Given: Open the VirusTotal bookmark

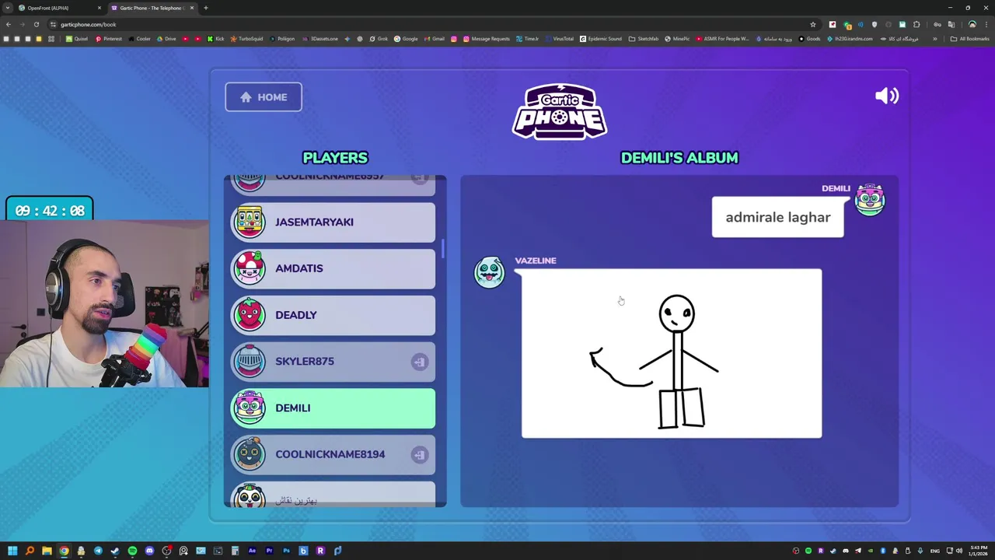Looking at the screenshot, I should [560, 39].
